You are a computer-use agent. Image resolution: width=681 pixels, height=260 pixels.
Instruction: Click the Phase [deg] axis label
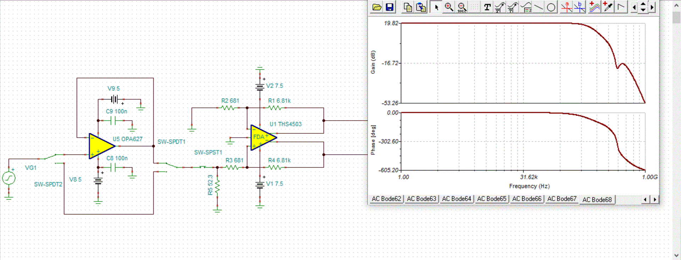click(x=373, y=140)
